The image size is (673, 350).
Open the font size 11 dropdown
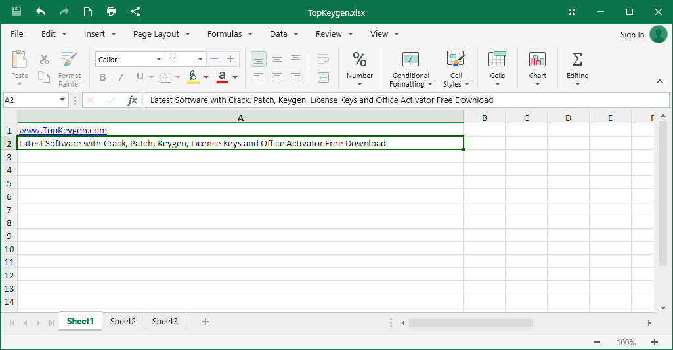[x=200, y=59]
